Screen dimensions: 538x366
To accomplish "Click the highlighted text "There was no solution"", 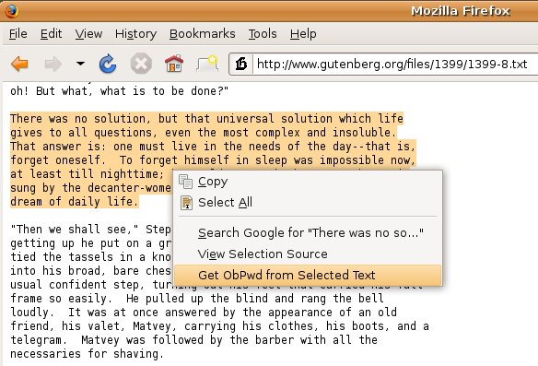I will [x=80, y=119].
